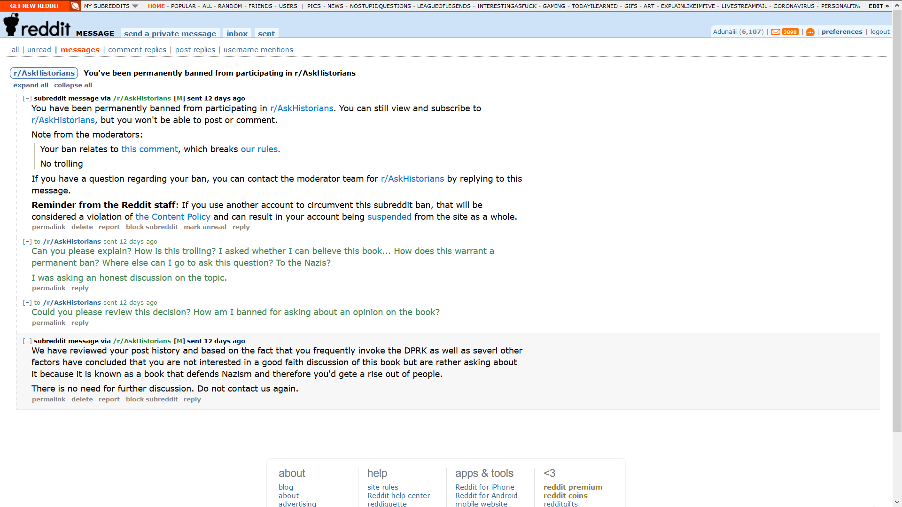This screenshot has height=507, width=902.
Task: Open the send a private message tab
Action: click(x=170, y=33)
